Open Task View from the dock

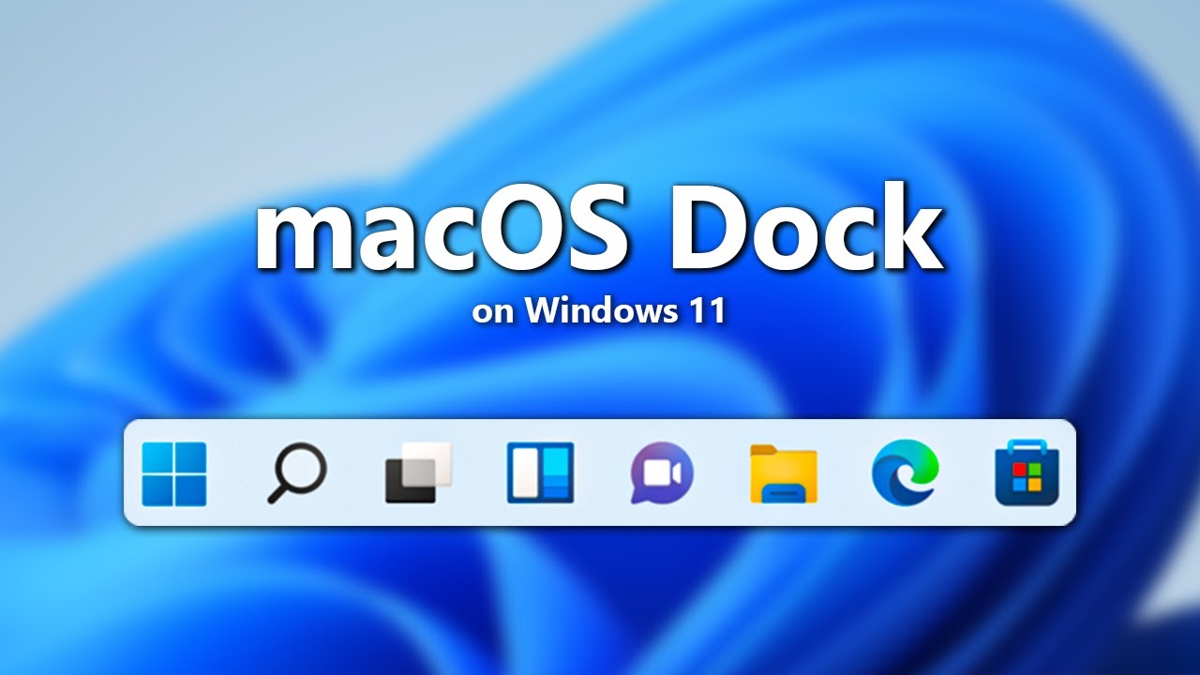click(x=418, y=473)
